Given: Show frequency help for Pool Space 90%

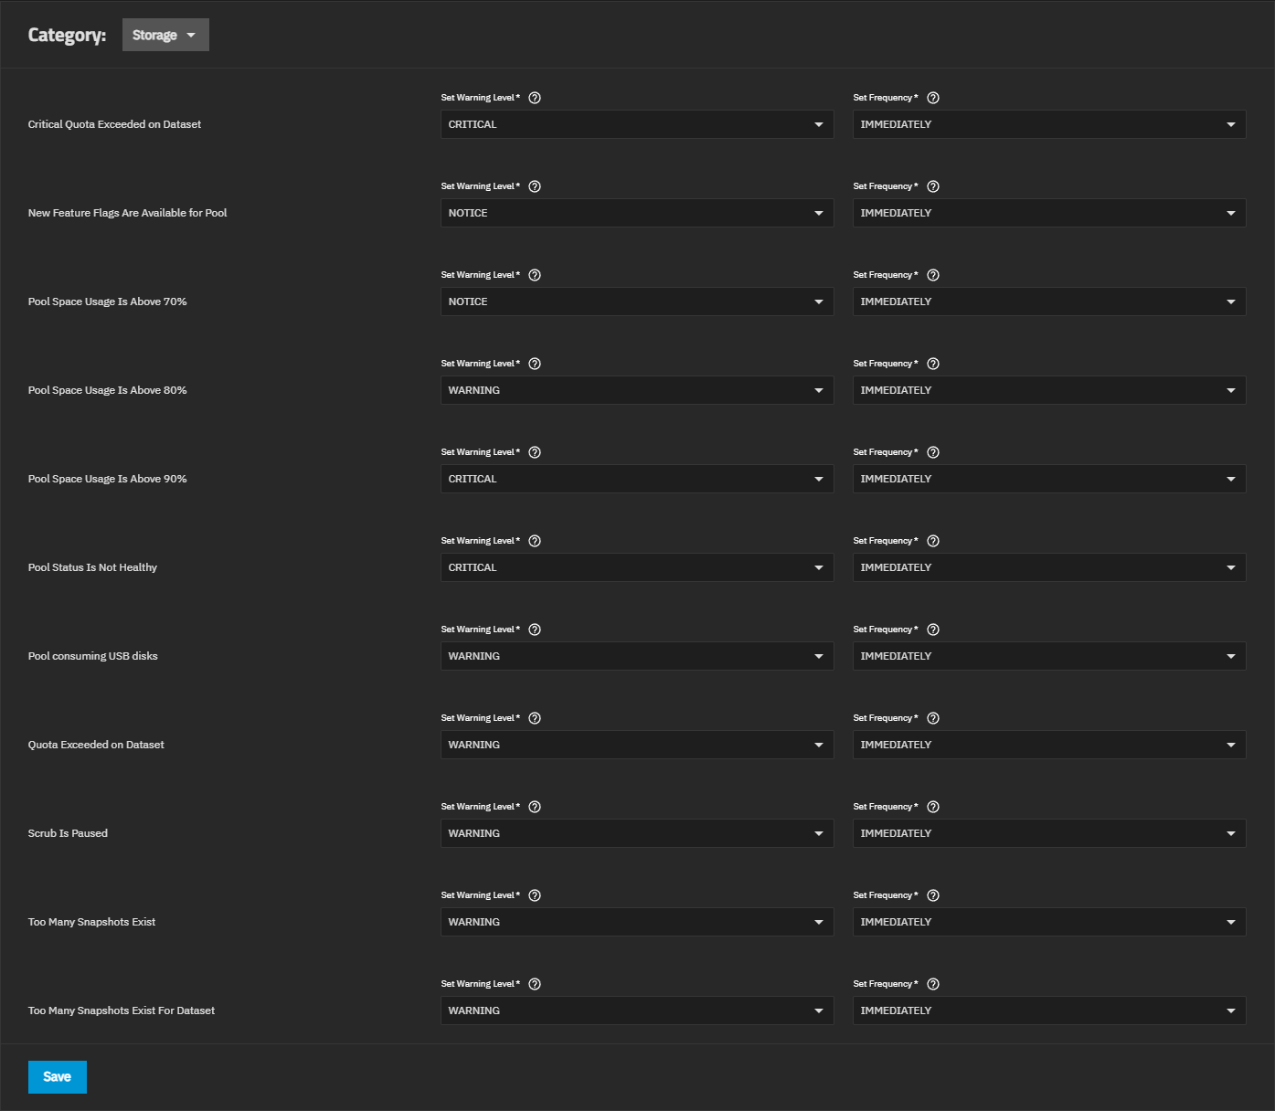Looking at the screenshot, I should click(x=933, y=452).
